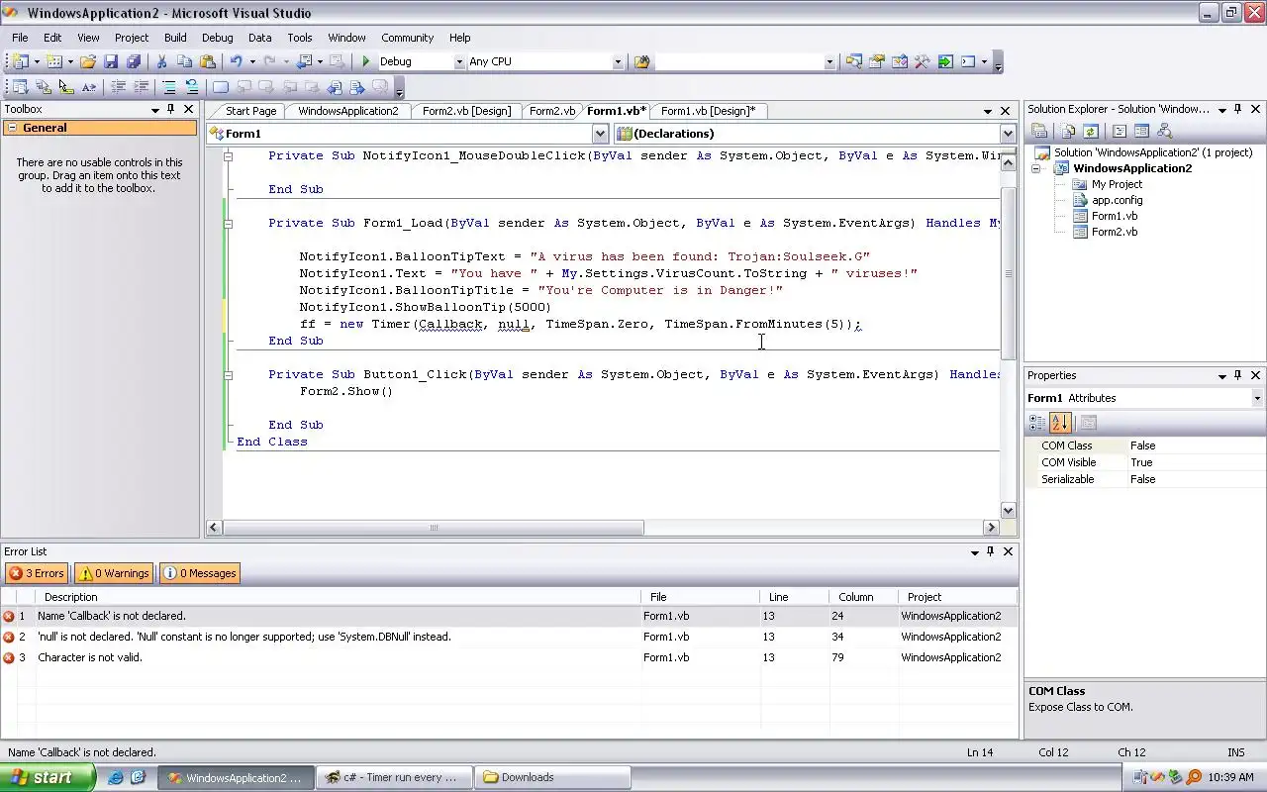The height and width of the screenshot is (792, 1267).
Task: Click the Save All icon
Action: tap(133, 61)
